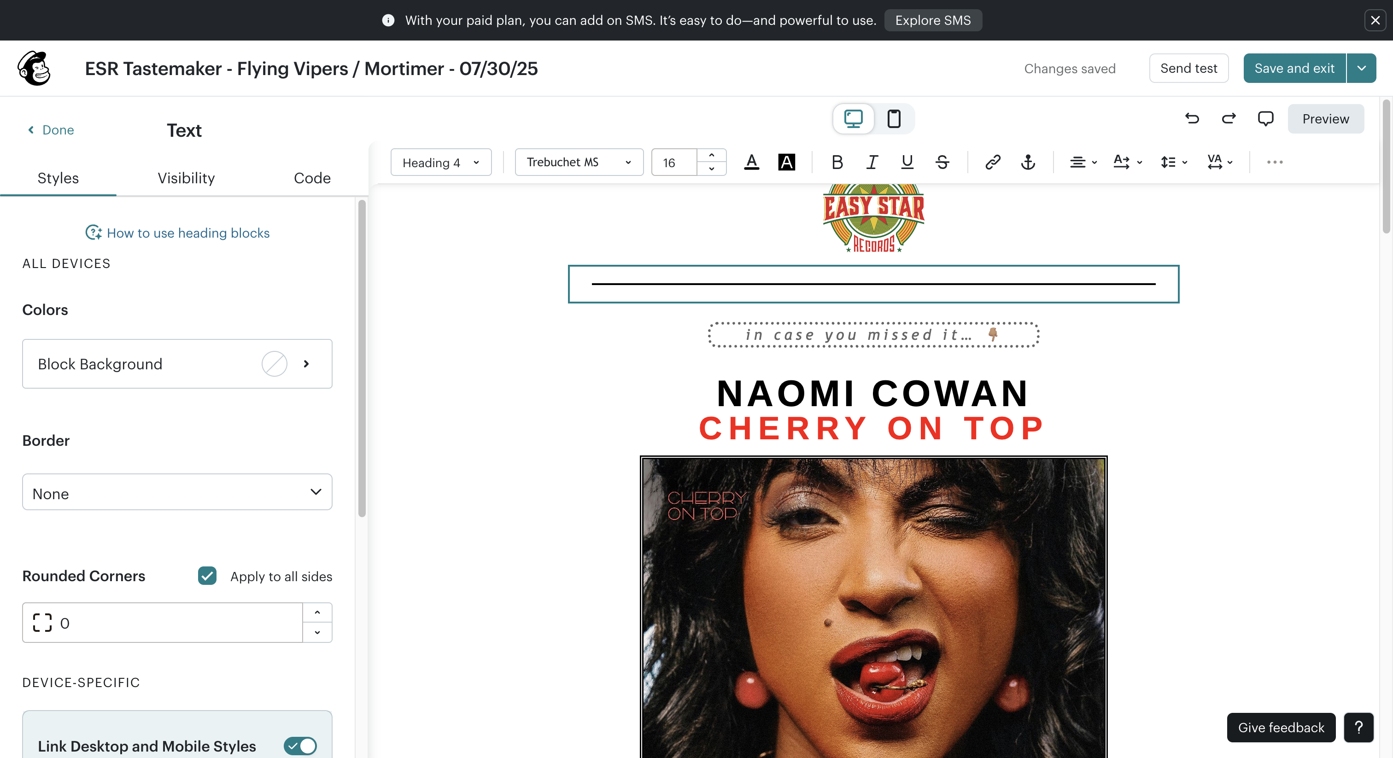The image size is (1393, 758).
Task: Click the font size field
Action: click(x=674, y=162)
